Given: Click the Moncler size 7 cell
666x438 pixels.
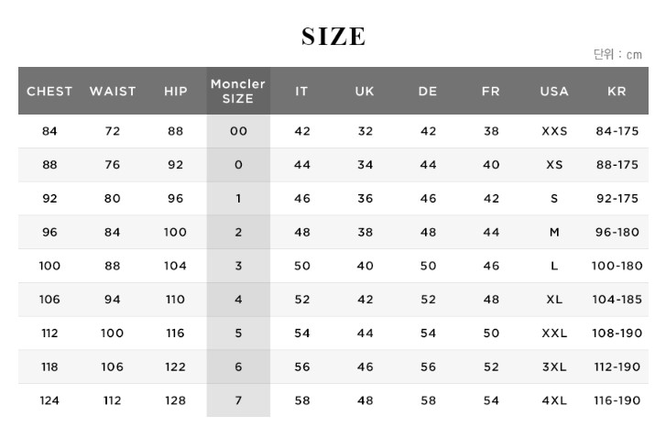Looking at the screenshot, I should tap(238, 400).
